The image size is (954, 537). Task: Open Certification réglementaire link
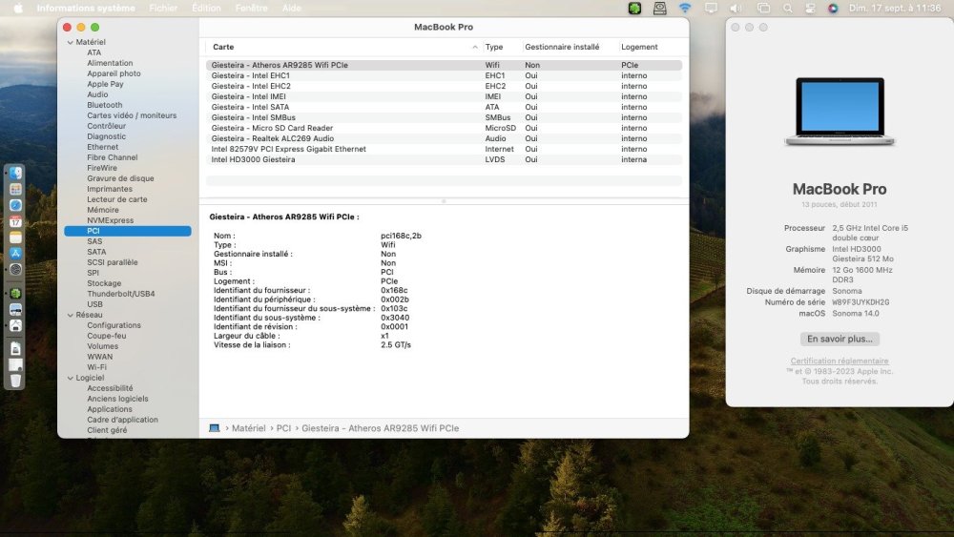840,361
